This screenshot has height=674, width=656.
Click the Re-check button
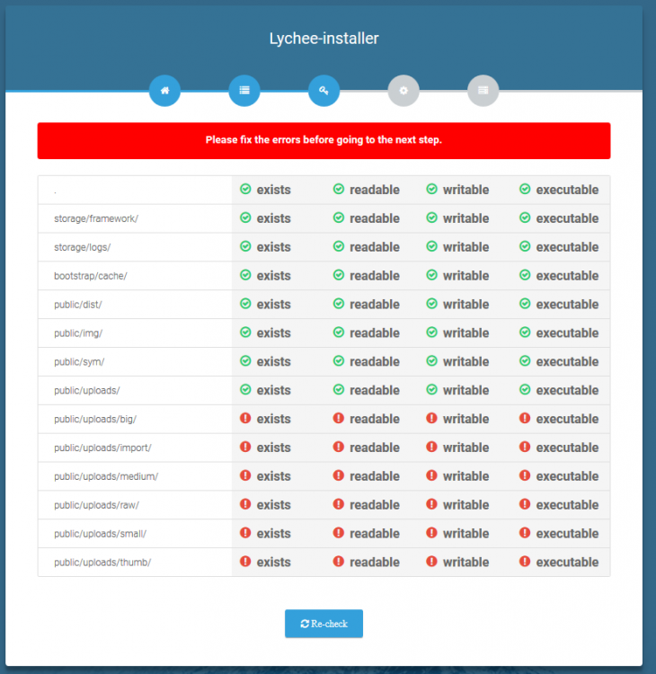click(324, 624)
